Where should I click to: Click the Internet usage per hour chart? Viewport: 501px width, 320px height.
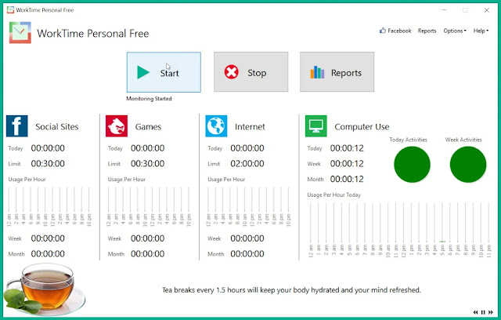coord(248,206)
